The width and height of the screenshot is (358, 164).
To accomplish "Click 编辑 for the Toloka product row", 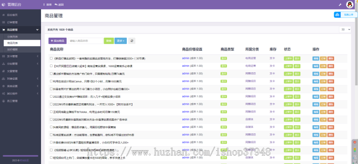I will pos(316,112).
